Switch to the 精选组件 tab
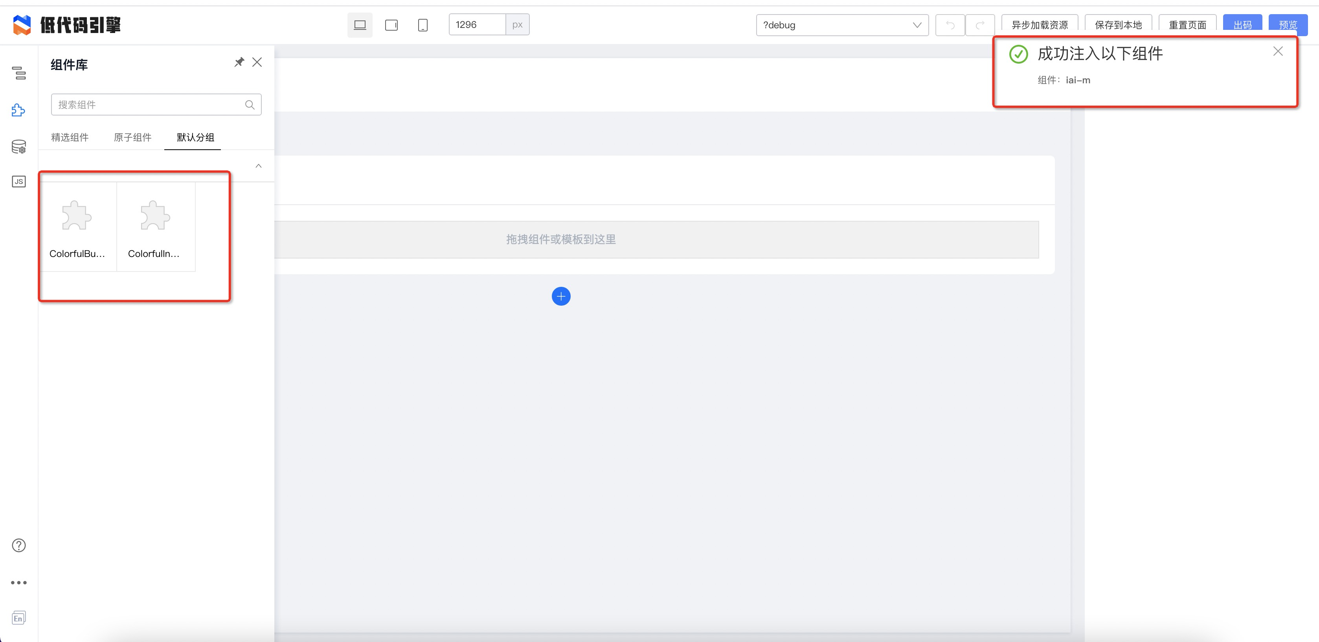The image size is (1319, 642). coord(70,137)
